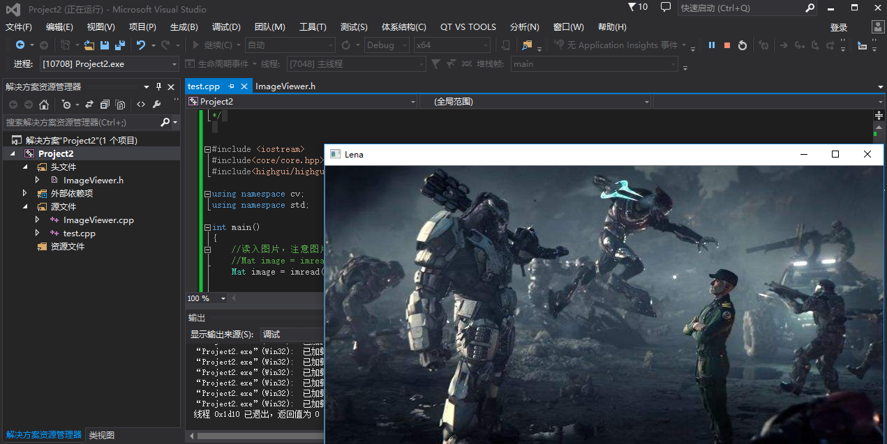Collapse the 源文件 folder node
Image resolution: width=887 pixels, height=444 pixels.
pos(25,206)
